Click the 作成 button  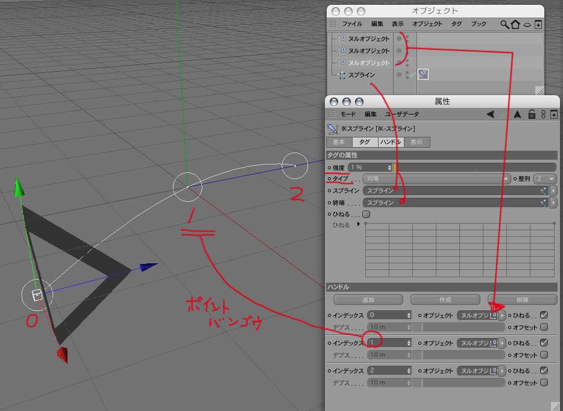point(445,300)
